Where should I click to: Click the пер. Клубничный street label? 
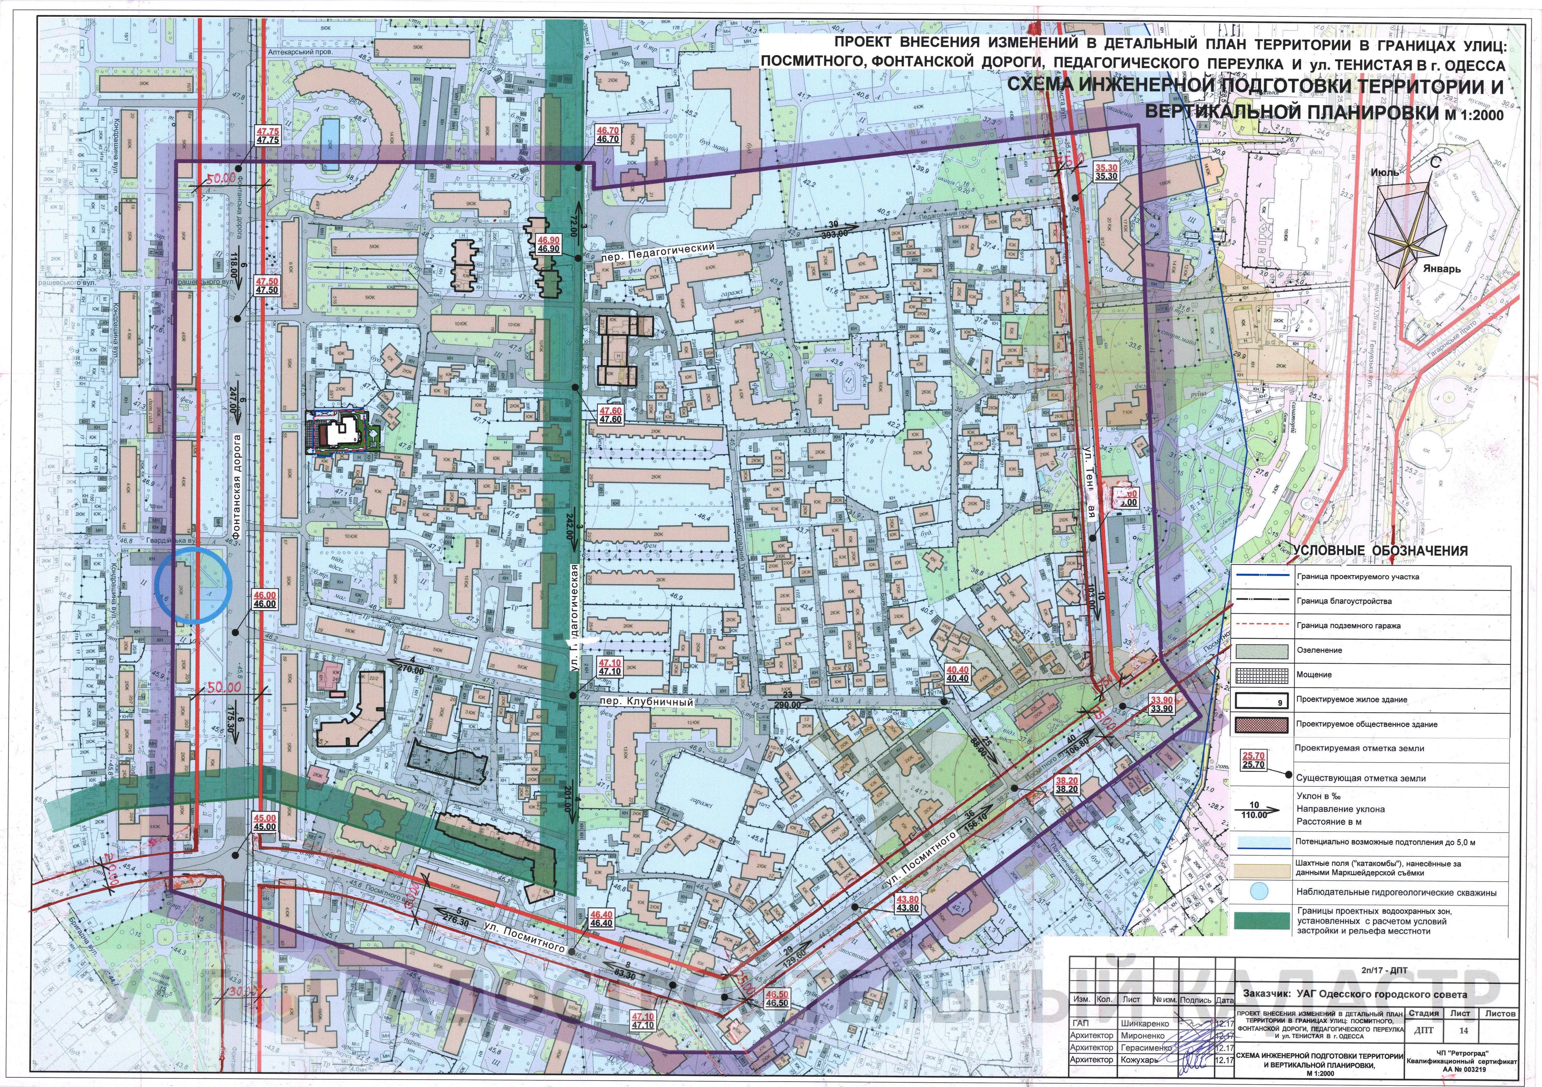tap(646, 702)
